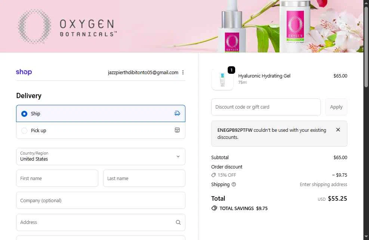Open the Oxygen Botanicals logo link
Image resolution: width=369 pixels, height=240 pixels.
[67, 27]
